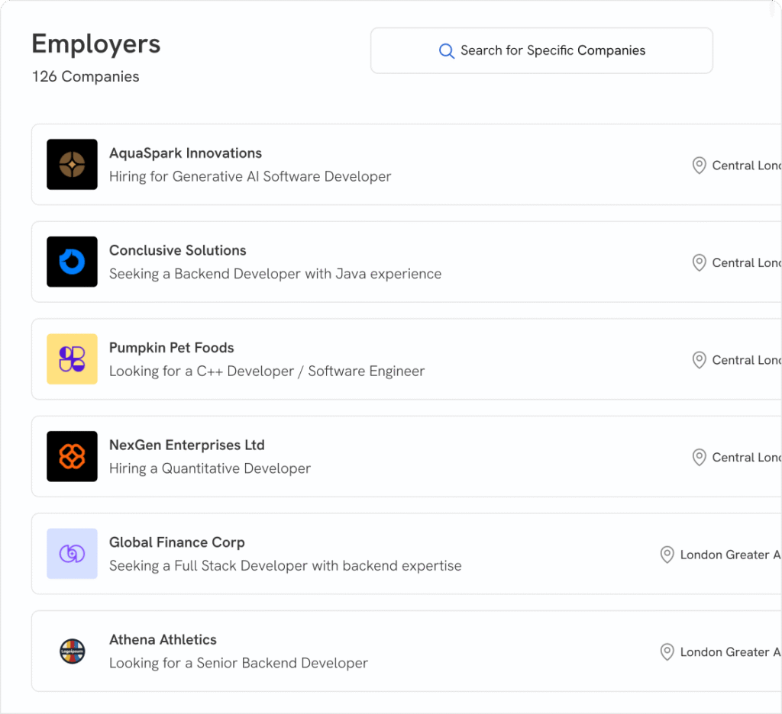Select the Pumpkin Pet Foods company name

(x=172, y=348)
